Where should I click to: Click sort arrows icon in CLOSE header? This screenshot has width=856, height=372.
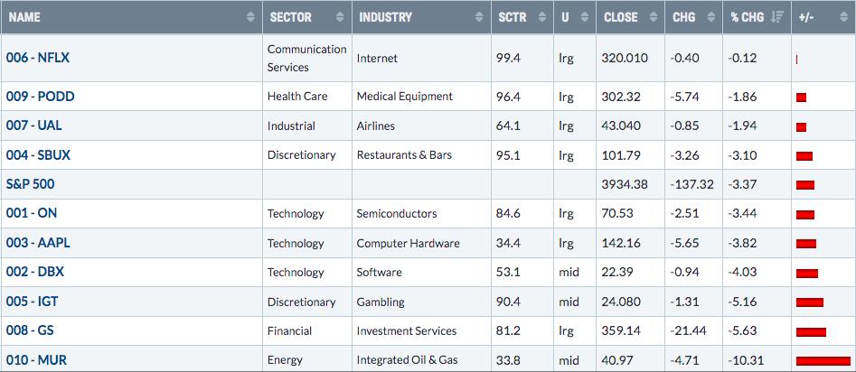653,17
